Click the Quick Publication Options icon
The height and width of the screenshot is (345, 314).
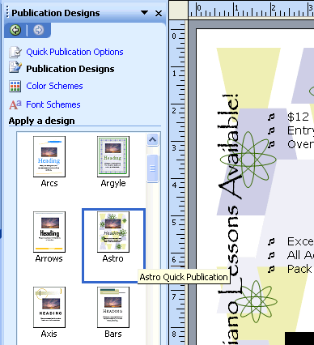pyautogui.click(x=15, y=52)
